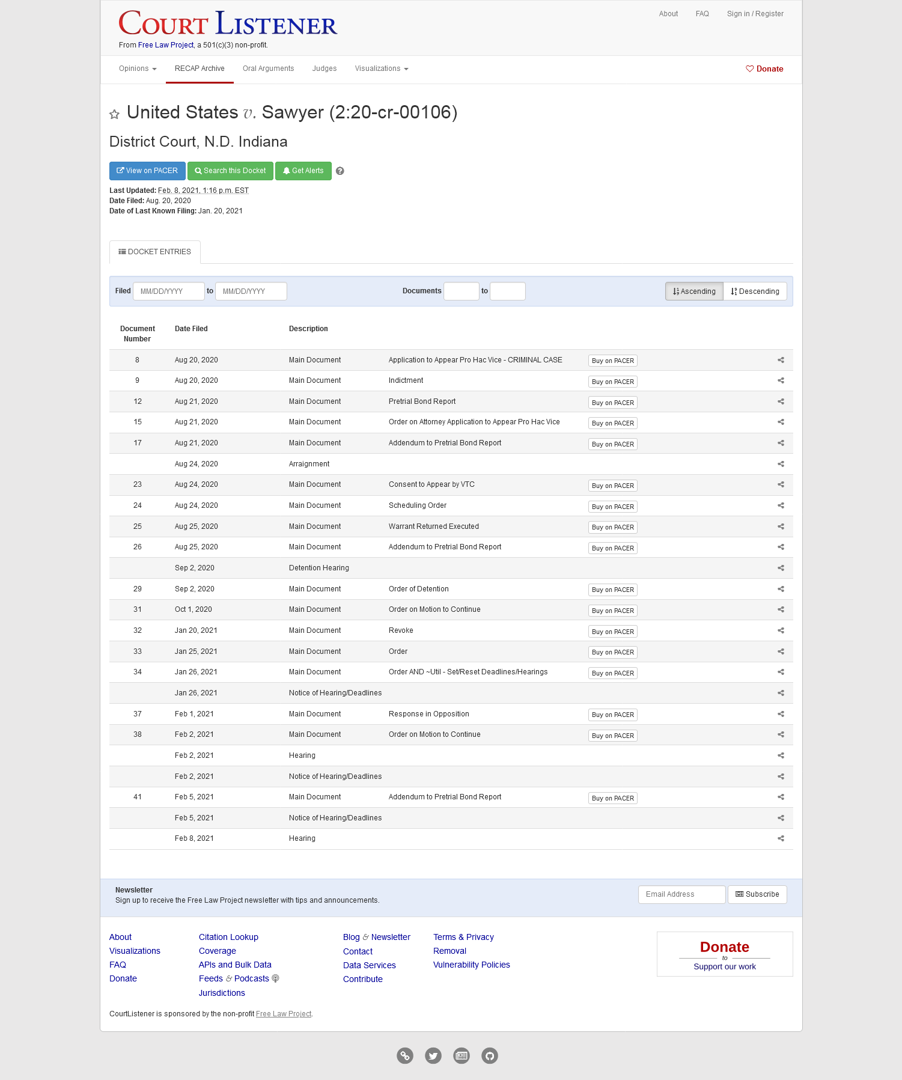Open the Oral Arguments menu item
Screen dimensions: 902x1080
269,69
